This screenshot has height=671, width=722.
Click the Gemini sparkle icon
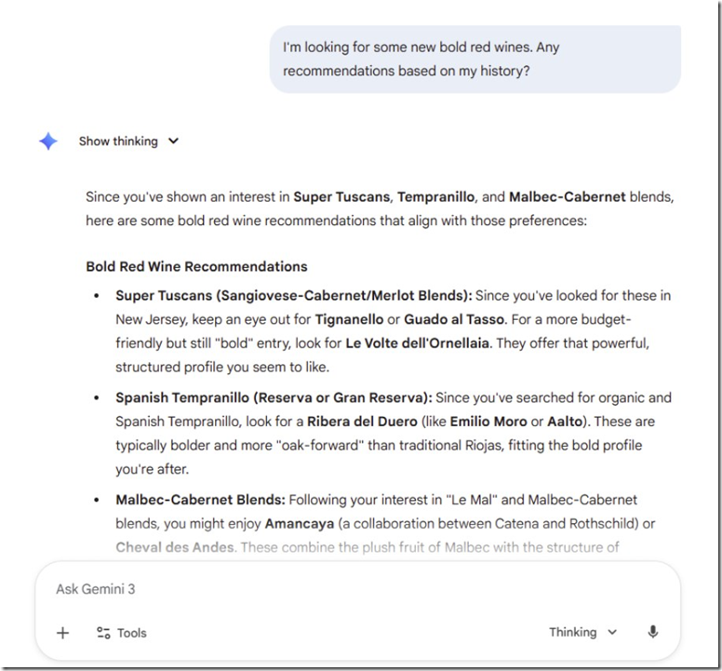coord(48,141)
